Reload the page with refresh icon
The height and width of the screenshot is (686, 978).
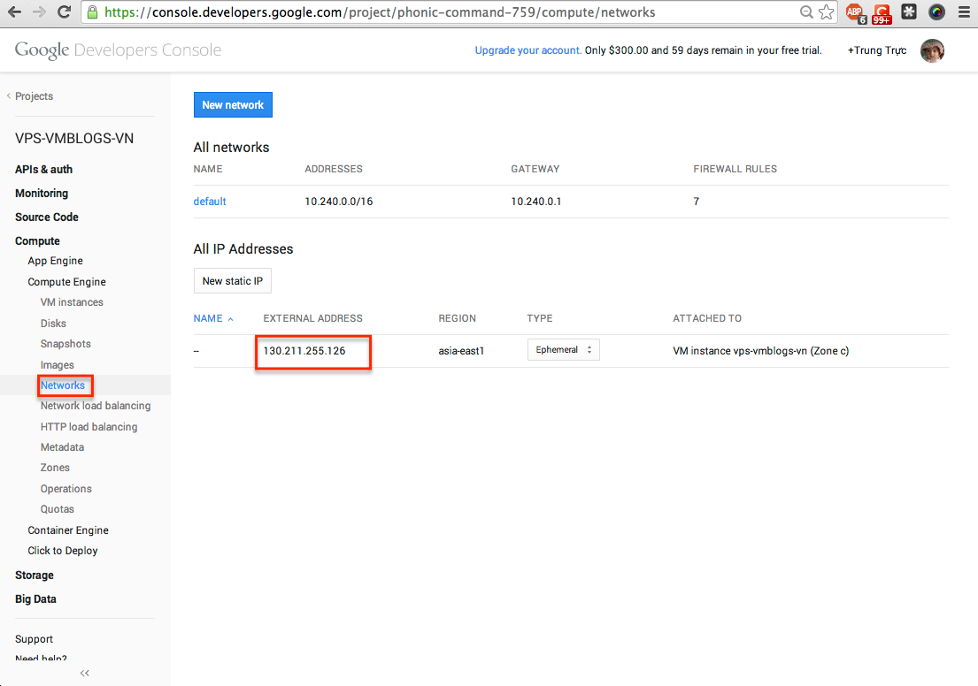pos(64,12)
